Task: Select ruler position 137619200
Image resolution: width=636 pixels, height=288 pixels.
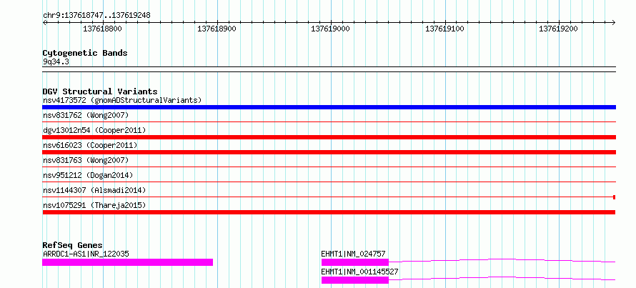Action: (559, 29)
